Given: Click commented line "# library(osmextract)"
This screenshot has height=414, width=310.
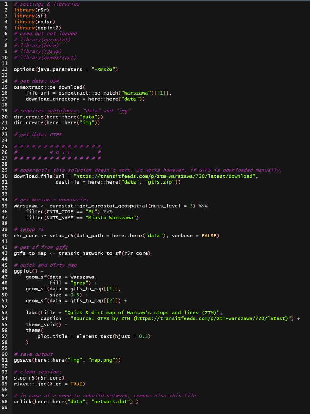Looking at the screenshot, I should click(45, 57).
